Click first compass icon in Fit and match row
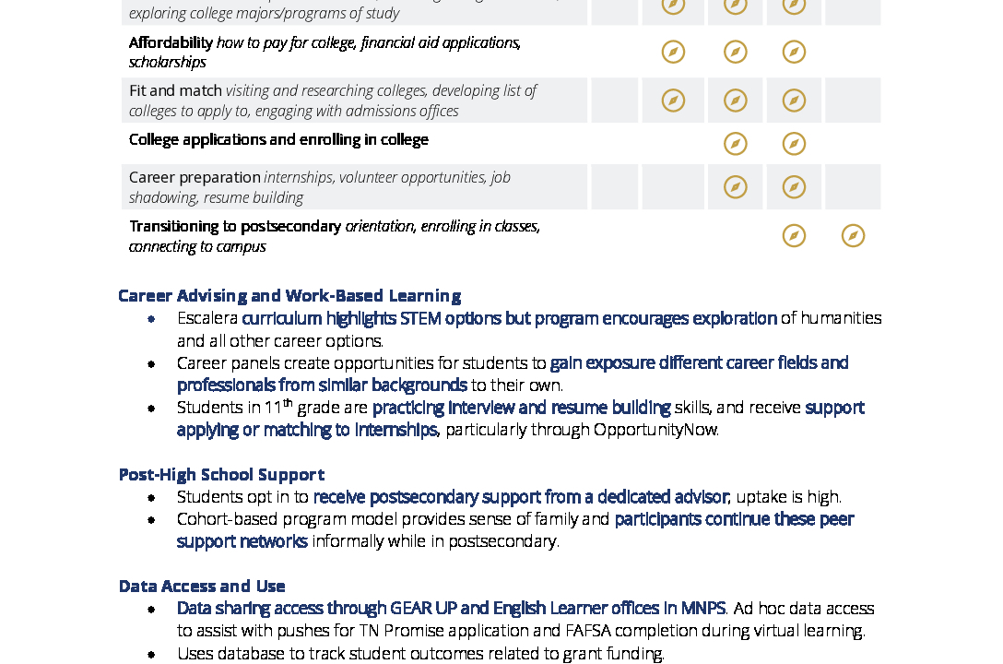Viewport: 1003px width, 664px height. [x=673, y=101]
